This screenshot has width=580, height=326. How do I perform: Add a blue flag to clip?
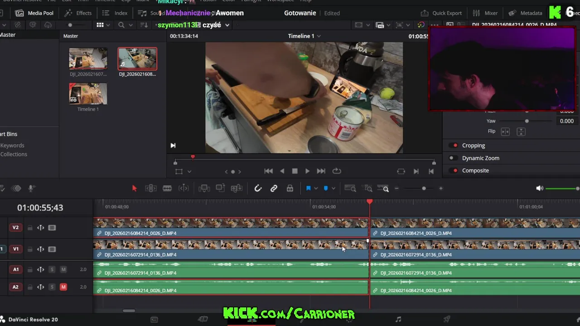[309, 188]
